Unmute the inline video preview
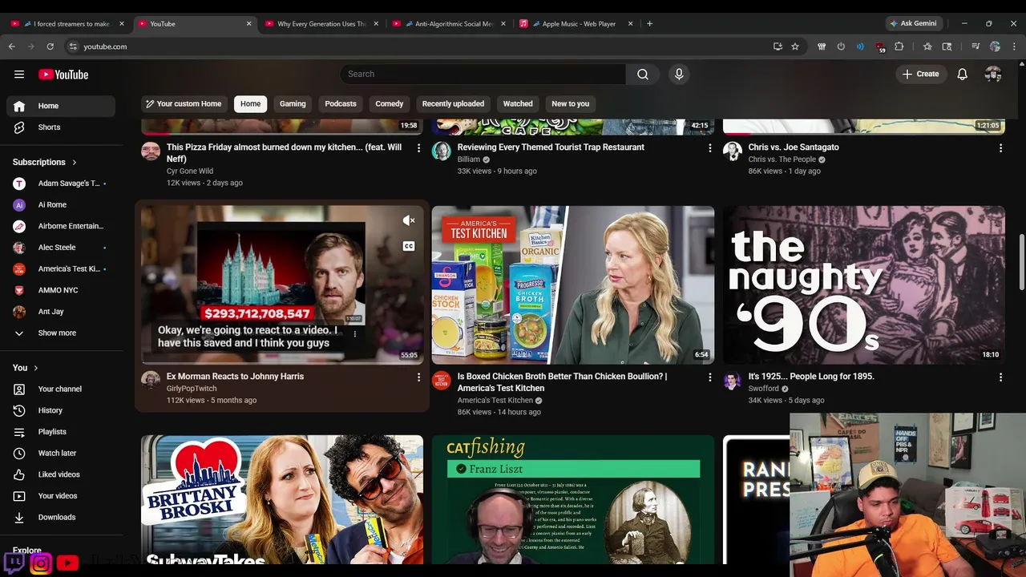 [x=409, y=220]
